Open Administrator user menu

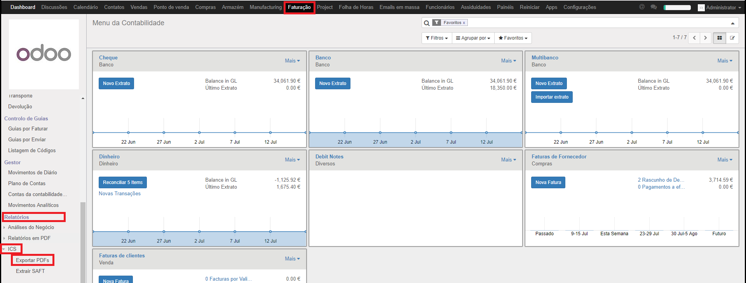pyautogui.click(x=719, y=7)
